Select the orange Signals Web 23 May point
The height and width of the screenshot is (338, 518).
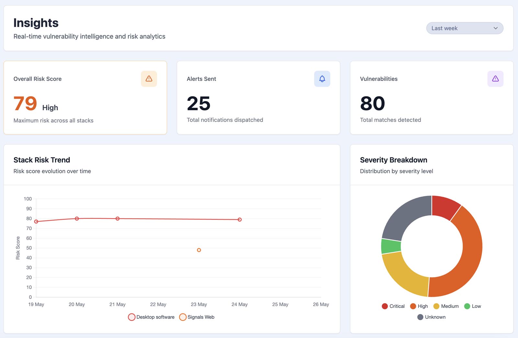click(x=199, y=250)
